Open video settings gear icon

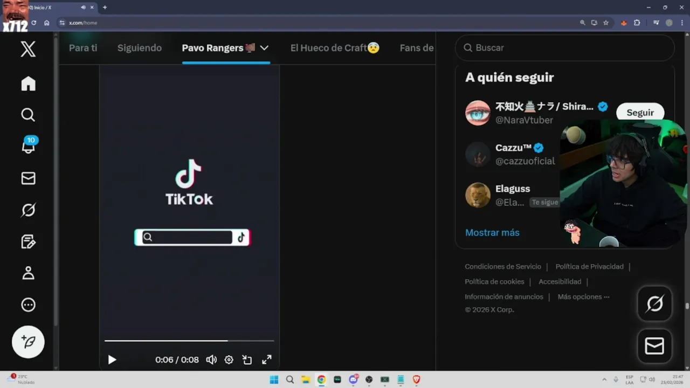(x=229, y=359)
